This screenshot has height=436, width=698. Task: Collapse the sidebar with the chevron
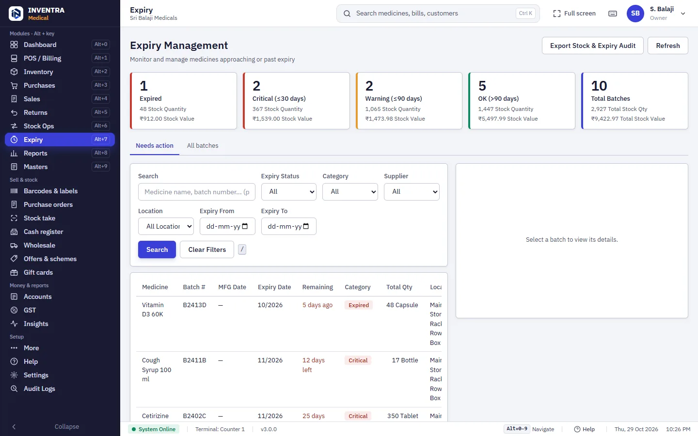(14, 427)
